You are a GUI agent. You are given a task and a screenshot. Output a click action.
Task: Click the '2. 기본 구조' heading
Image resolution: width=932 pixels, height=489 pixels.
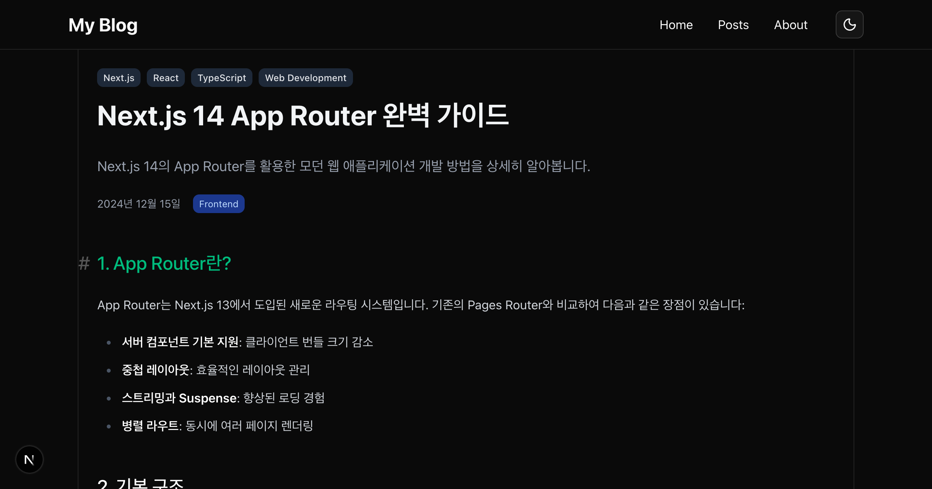tap(140, 483)
